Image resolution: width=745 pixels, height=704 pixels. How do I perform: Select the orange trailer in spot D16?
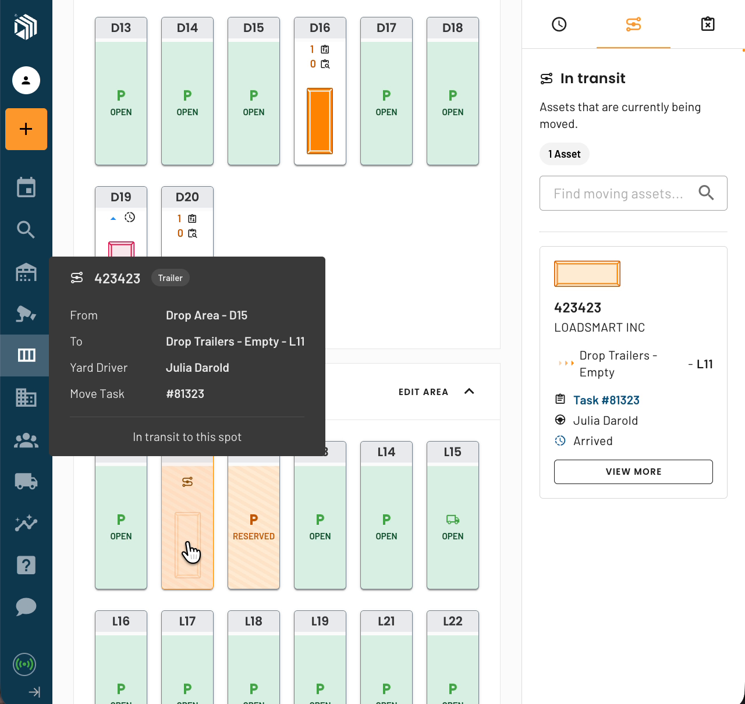(320, 121)
